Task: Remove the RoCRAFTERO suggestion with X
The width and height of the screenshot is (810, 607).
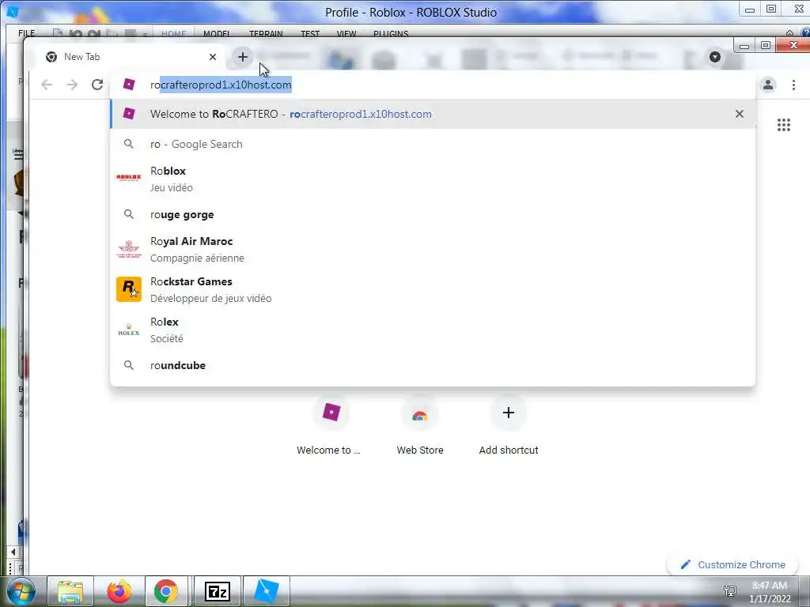Action: tap(740, 114)
